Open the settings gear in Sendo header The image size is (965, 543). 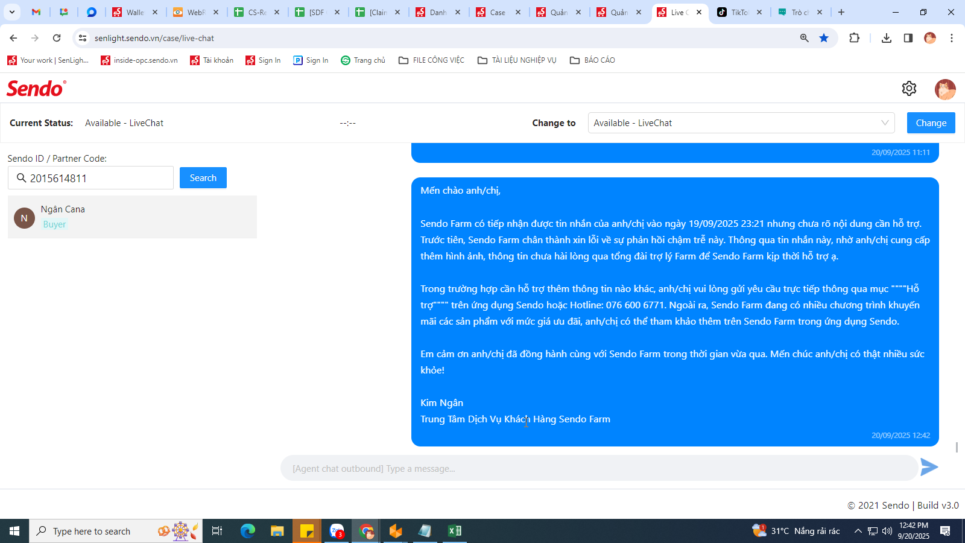coord(909,89)
